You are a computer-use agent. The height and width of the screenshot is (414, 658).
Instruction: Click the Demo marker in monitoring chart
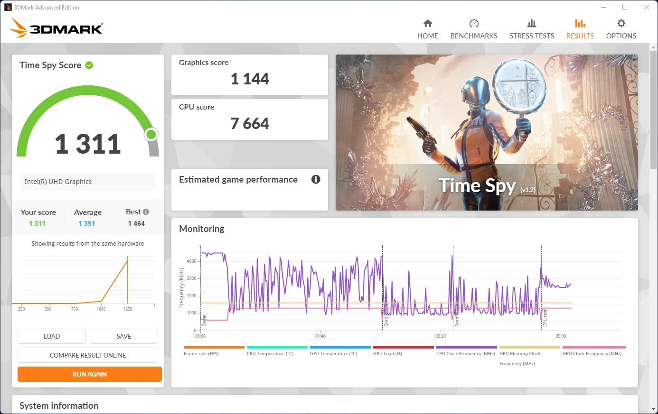[x=204, y=320]
